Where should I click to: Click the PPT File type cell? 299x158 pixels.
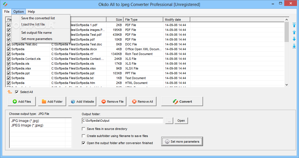coord(143,73)
